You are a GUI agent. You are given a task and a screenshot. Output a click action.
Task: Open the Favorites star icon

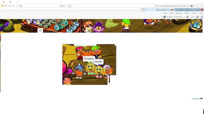[x=10, y=6]
